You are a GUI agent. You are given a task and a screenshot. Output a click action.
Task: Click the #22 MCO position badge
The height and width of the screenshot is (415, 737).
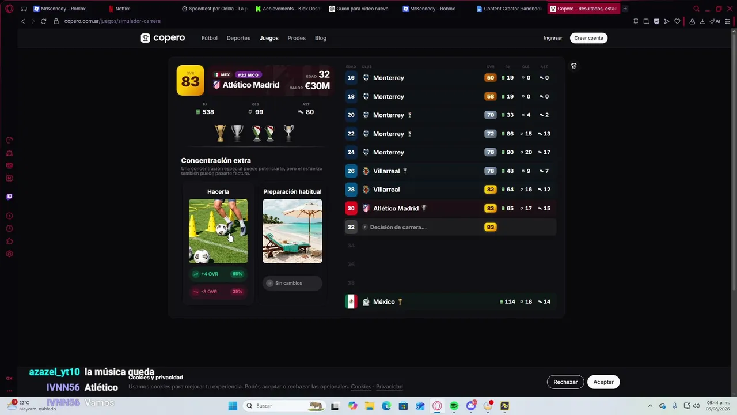(248, 75)
